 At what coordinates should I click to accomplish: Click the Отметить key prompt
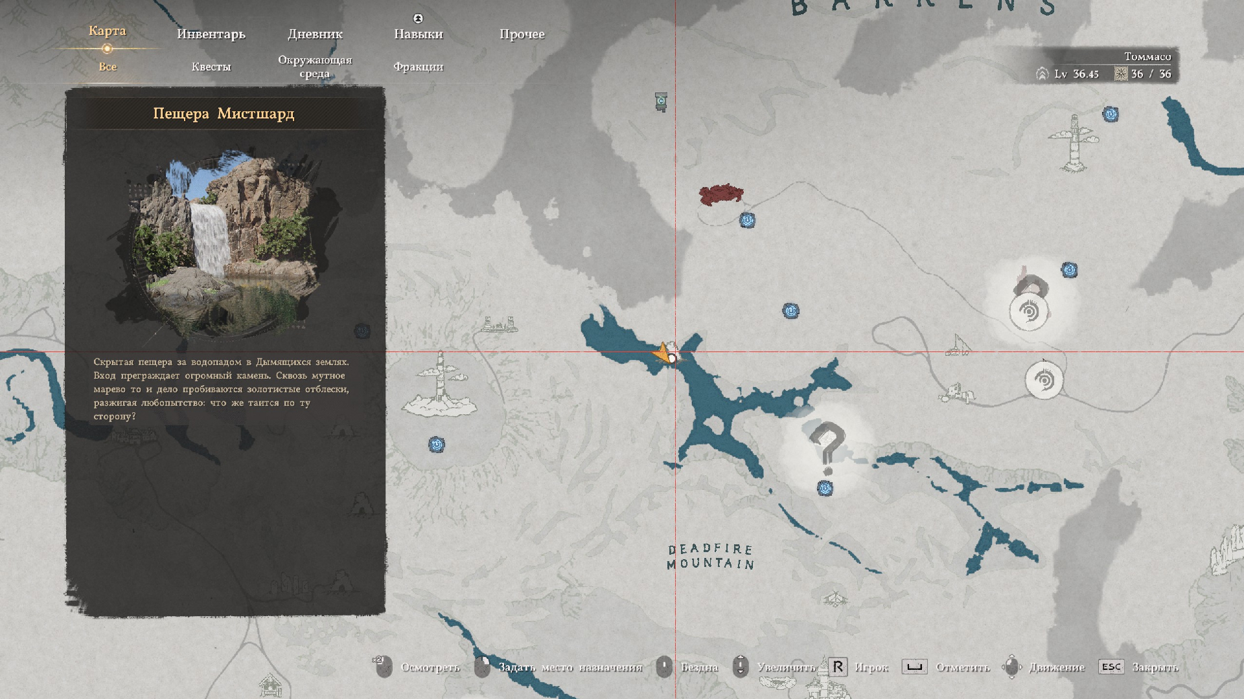tap(946, 667)
